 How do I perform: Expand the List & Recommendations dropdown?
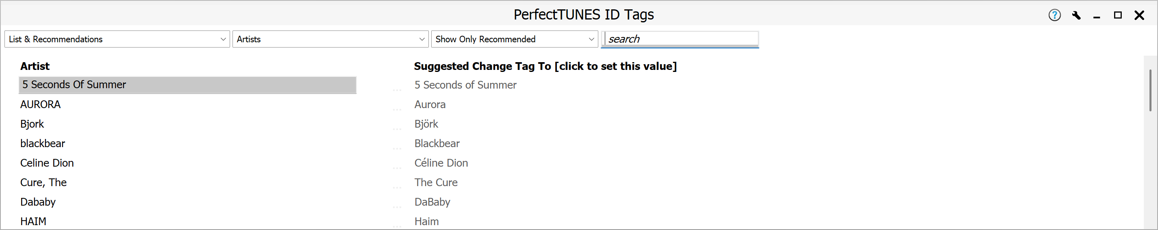pos(117,39)
